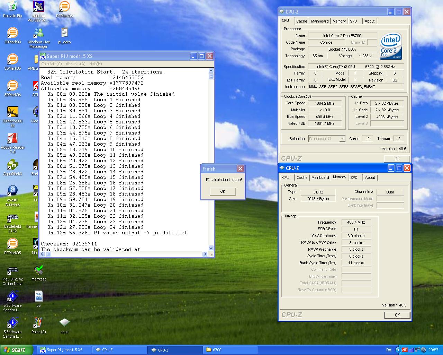This screenshot has width=443, height=355.
Task: Switch to Mainboard tab in top CPU-Z
Action: click(320, 21)
